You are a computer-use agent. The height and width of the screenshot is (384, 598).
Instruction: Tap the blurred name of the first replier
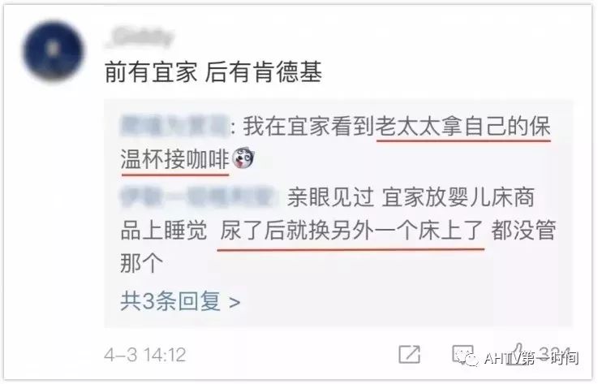click(x=174, y=126)
